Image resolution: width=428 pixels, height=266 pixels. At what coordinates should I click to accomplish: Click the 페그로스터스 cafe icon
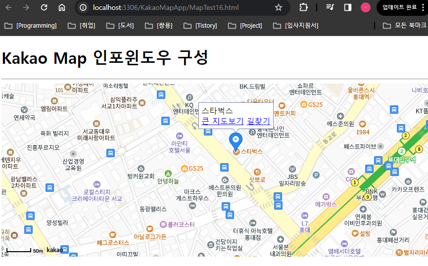[112, 235]
